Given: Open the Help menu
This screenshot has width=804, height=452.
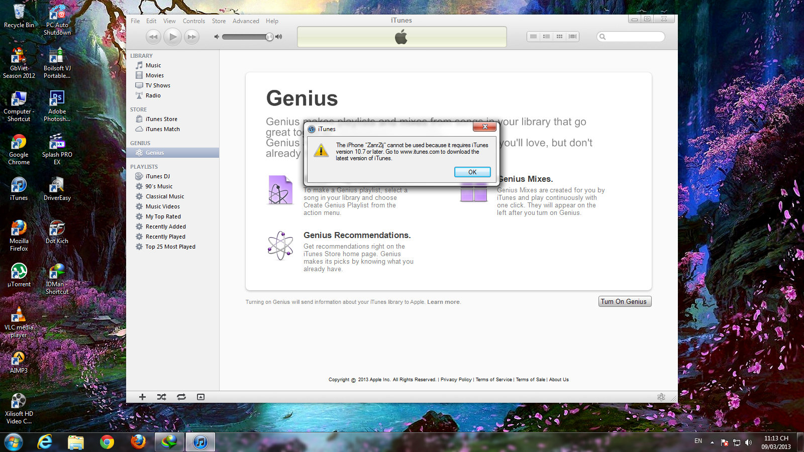Looking at the screenshot, I should (x=272, y=21).
